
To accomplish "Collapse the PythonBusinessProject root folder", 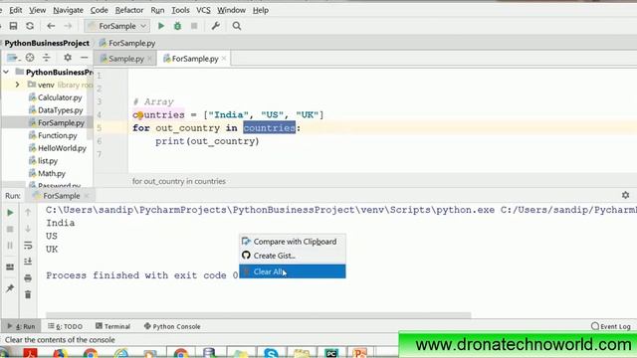I will point(6,73).
